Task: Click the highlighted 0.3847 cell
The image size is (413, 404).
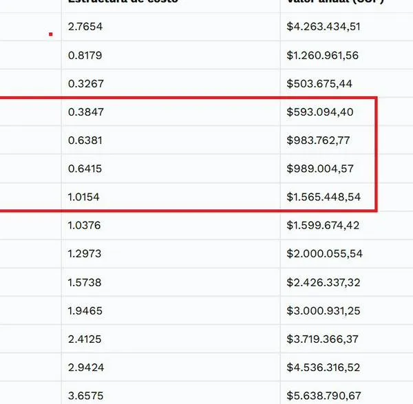Action: (85, 111)
